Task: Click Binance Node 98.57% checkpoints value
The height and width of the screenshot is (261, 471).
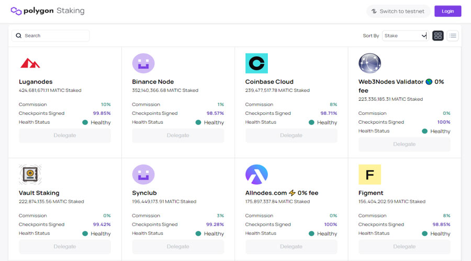Action: [215, 113]
